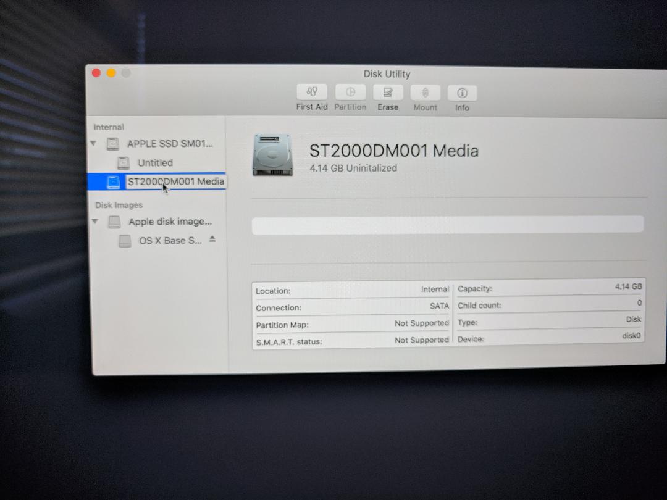Click the Child count value 0

639,302
